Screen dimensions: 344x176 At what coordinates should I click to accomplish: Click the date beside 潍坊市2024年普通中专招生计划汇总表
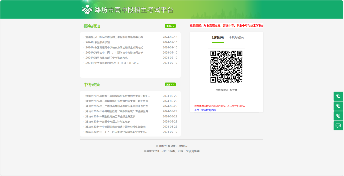coord(170,121)
